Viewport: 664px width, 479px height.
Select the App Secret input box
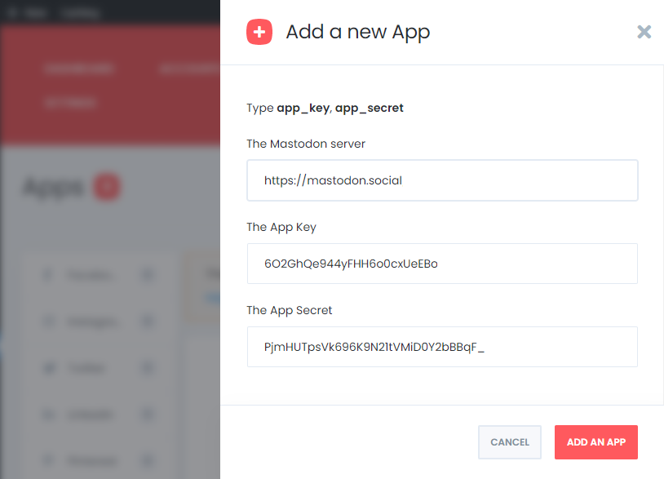(x=442, y=347)
